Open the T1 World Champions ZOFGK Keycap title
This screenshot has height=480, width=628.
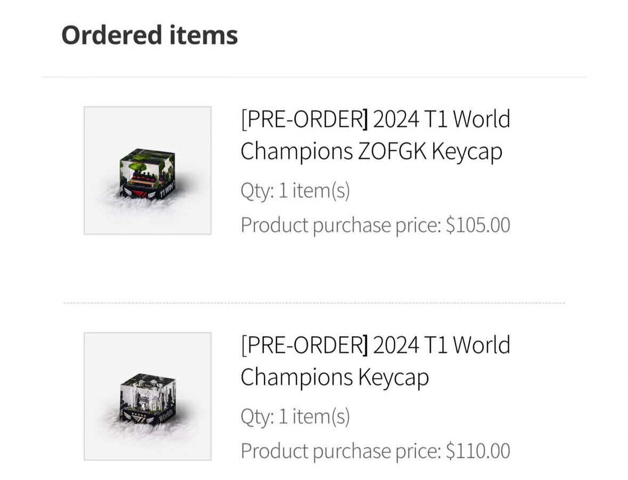[375, 135]
